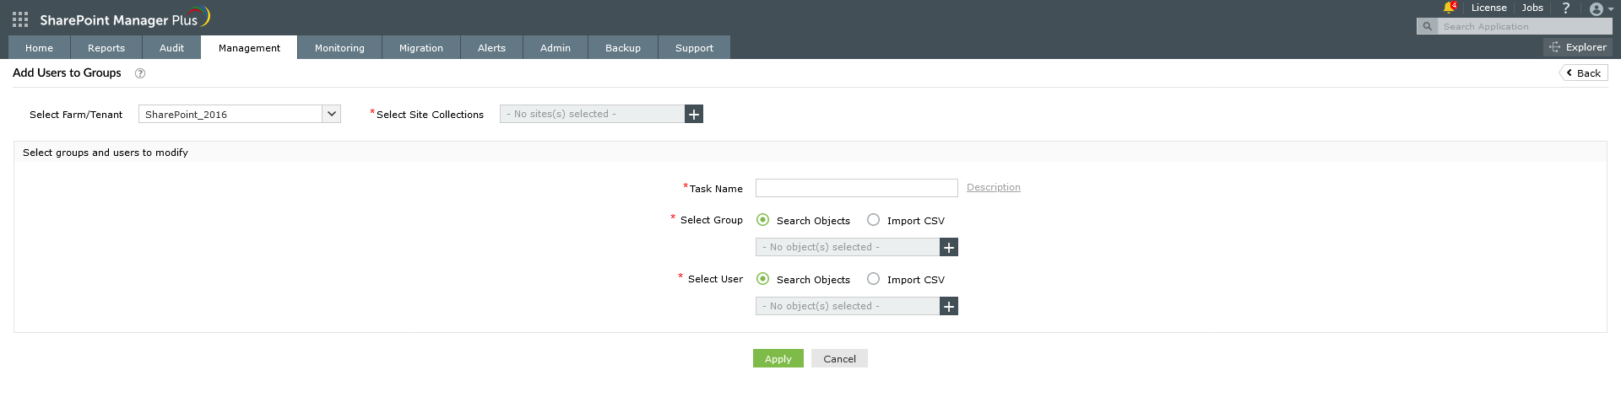Click the SharePoint Manager Plus logo
This screenshot has height=413, width=1621.
pos(125,19)
